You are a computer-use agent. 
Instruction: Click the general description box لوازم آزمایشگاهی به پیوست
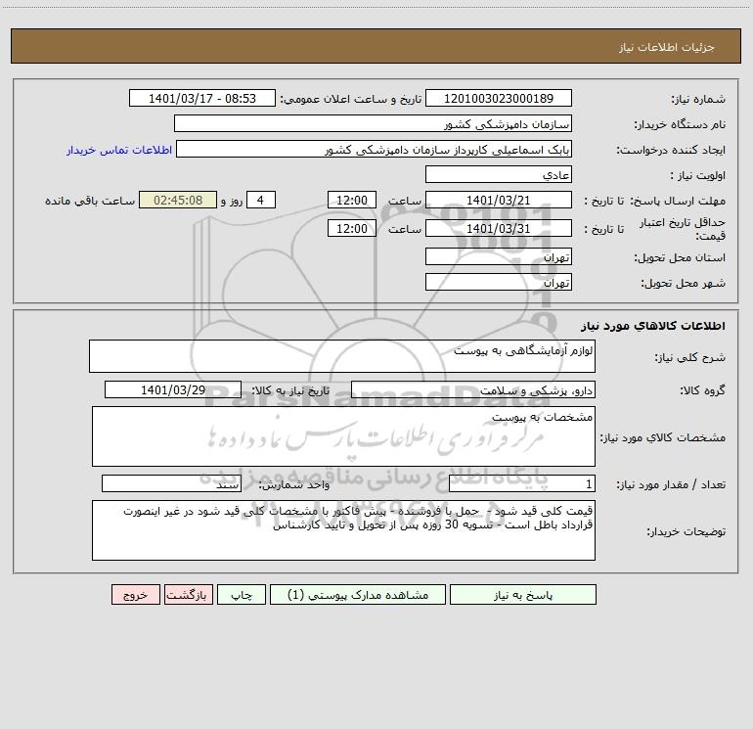(x=342, y=356)
